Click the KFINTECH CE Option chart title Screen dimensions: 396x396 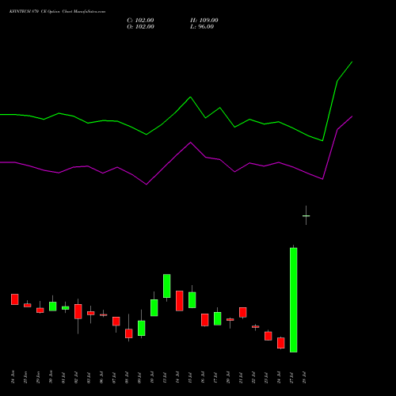[x=57, y=11]
